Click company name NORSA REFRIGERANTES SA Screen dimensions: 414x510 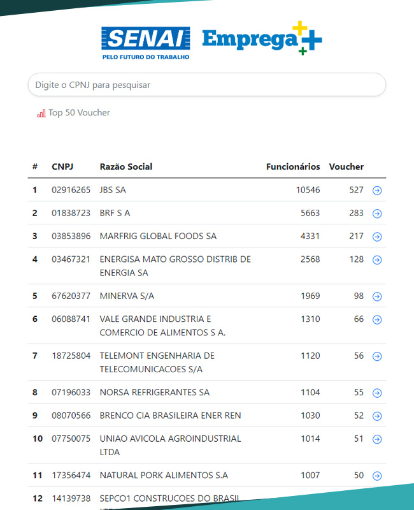[x=154, y=393]
